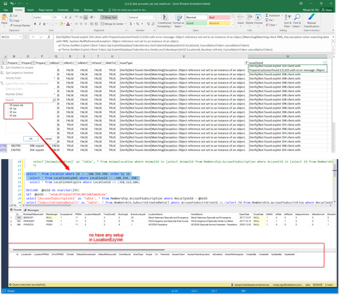Screen dimensions: 339x295
Task: Apply the Good cell style
Action: tap(197, 23)
